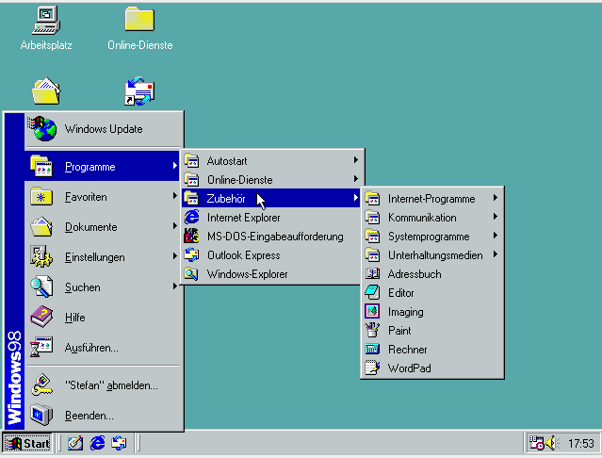The image size is (602, 458).
Task: Click the Editor text label
Action: [400, 293]
